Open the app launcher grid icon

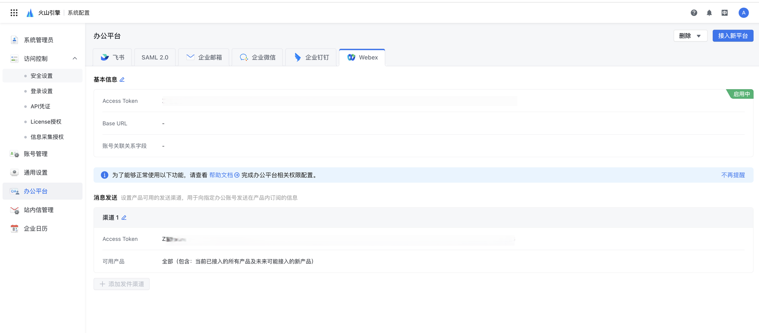click(14, 13)
